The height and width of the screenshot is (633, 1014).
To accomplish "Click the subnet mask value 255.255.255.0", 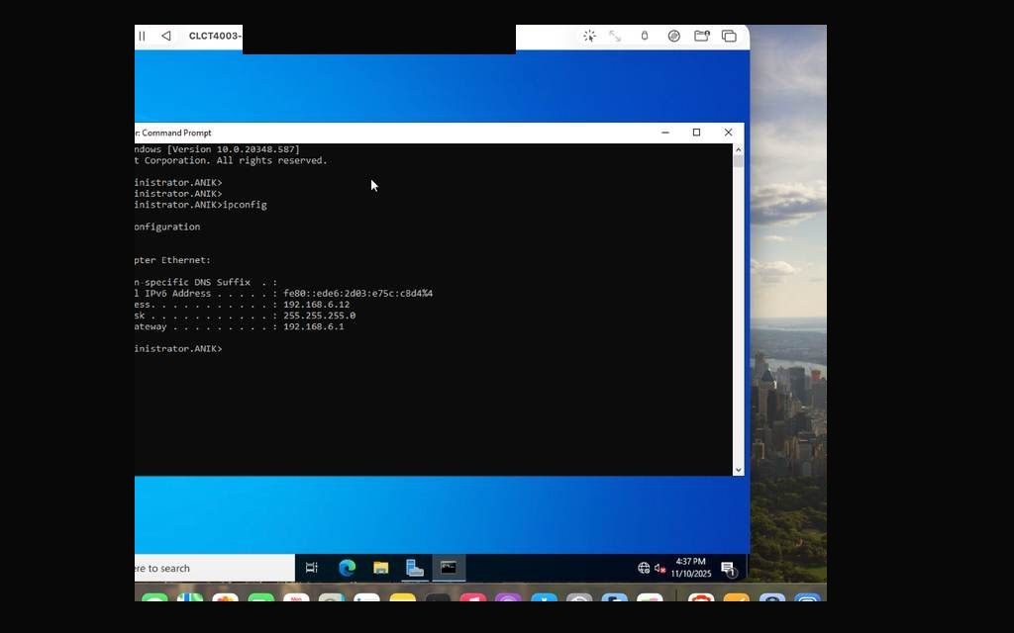I will [320, 316].
